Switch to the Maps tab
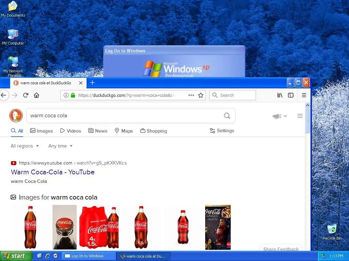Screen dimensions: 349x261 click(124, 131)
